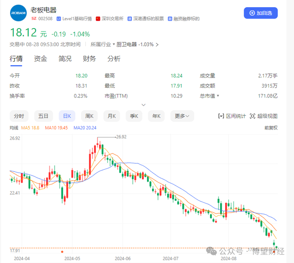Image resolution: width=294 pixels, height=263 pixels.
Task: Click the 总市值 value 171.08亿
Action: (268, 96)
